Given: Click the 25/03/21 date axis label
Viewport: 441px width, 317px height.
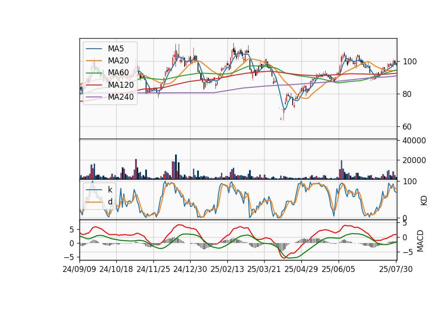Looking at the screenshot, I should click(x=264, y=269).
